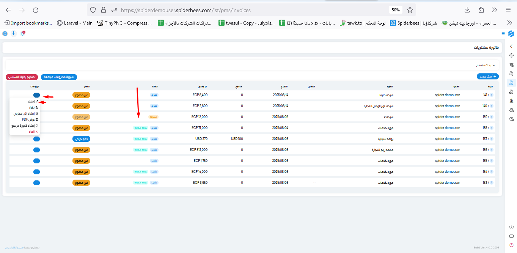Image resolution: width=517 pixels, height=253 pixels.
Task: Go back using the browser back arrow
Action: 8,10
